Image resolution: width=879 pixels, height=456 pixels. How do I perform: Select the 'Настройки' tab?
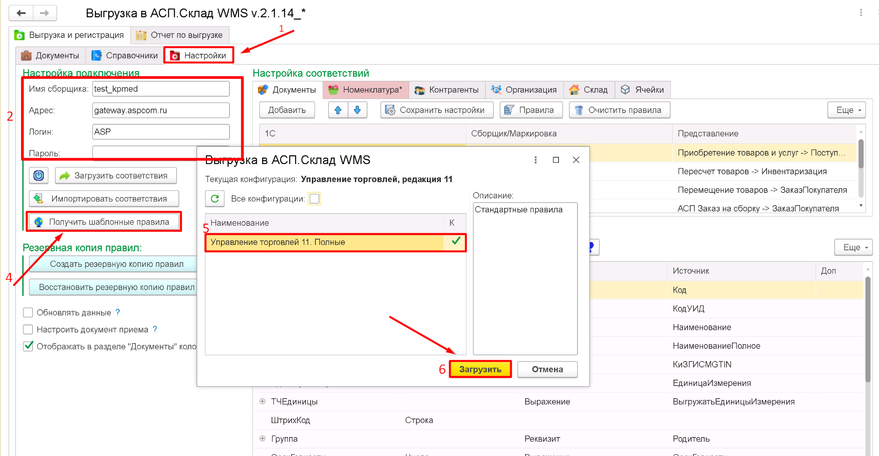pos(198,55)
